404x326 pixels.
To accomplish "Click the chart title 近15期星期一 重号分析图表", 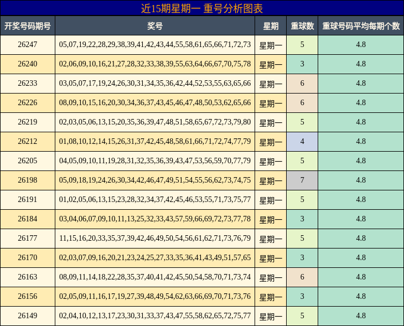I will point(202,8).
